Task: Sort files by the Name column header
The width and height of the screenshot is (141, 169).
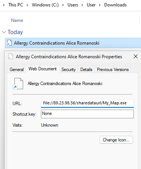Action: tap(17, 20)
